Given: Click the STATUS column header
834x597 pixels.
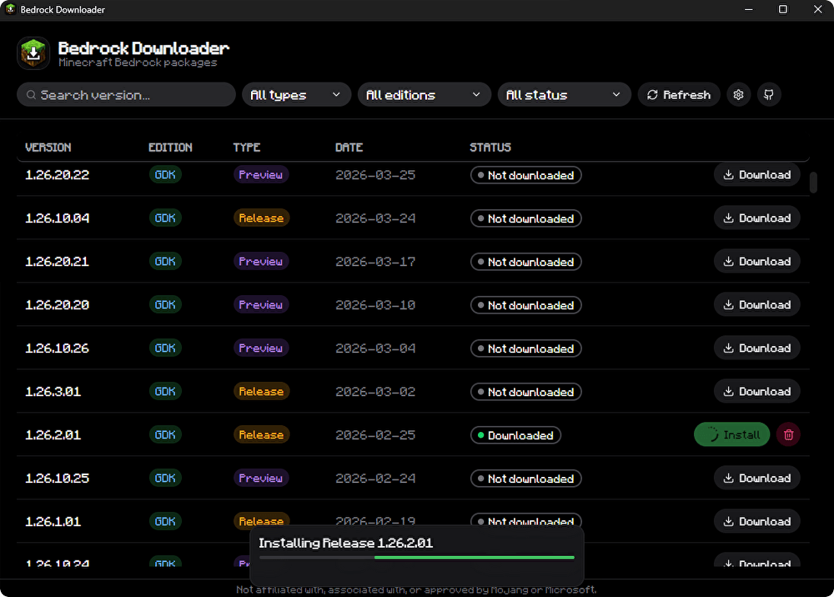Looking at the screenshot, I should pos(490,148).
